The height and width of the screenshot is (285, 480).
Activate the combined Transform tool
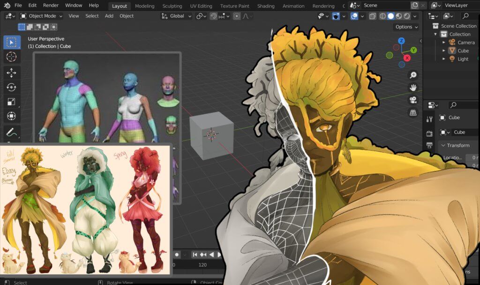coord(12,116)
